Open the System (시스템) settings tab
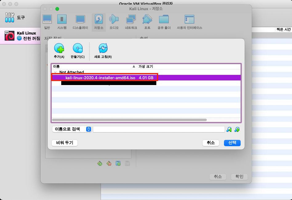 [62, 22]
